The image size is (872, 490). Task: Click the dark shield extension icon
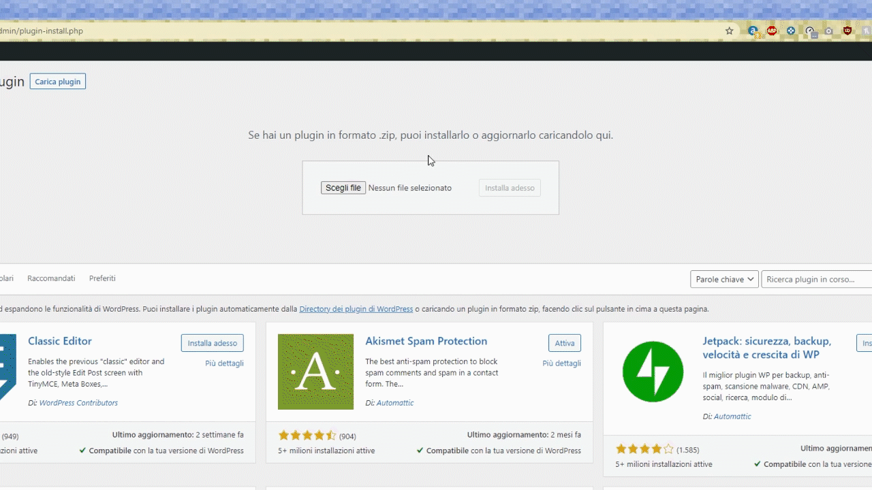click(847, 31)
